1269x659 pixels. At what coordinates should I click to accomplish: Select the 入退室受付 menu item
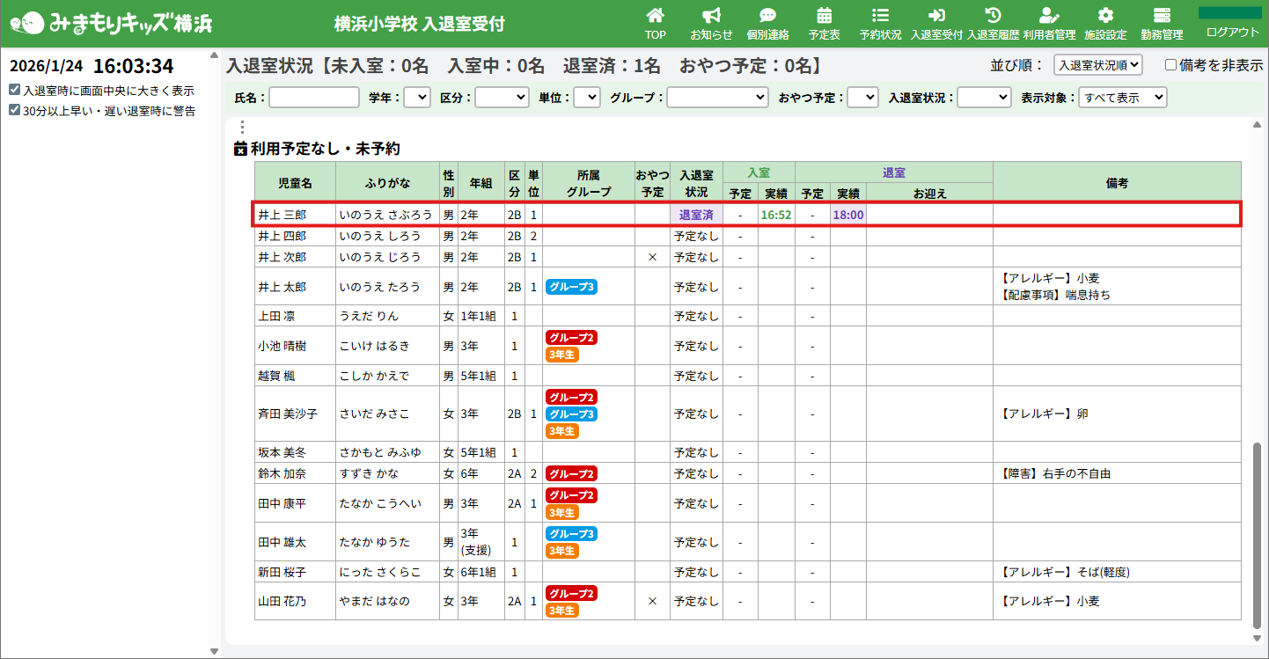click(x=936, y=24)
